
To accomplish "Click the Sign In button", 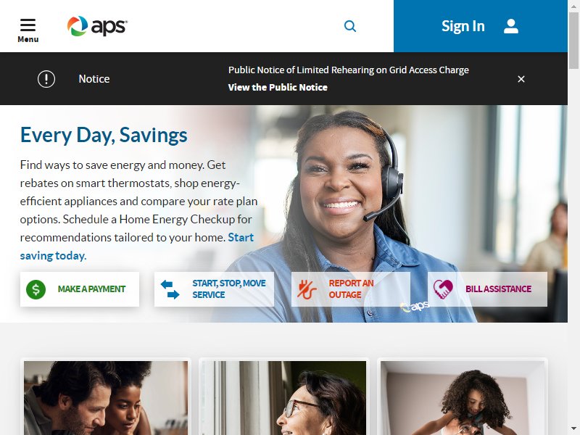I will click(481, 26).
